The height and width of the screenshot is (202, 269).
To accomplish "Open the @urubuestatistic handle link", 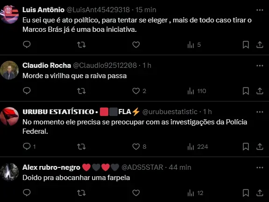I will tap(170, 112).
